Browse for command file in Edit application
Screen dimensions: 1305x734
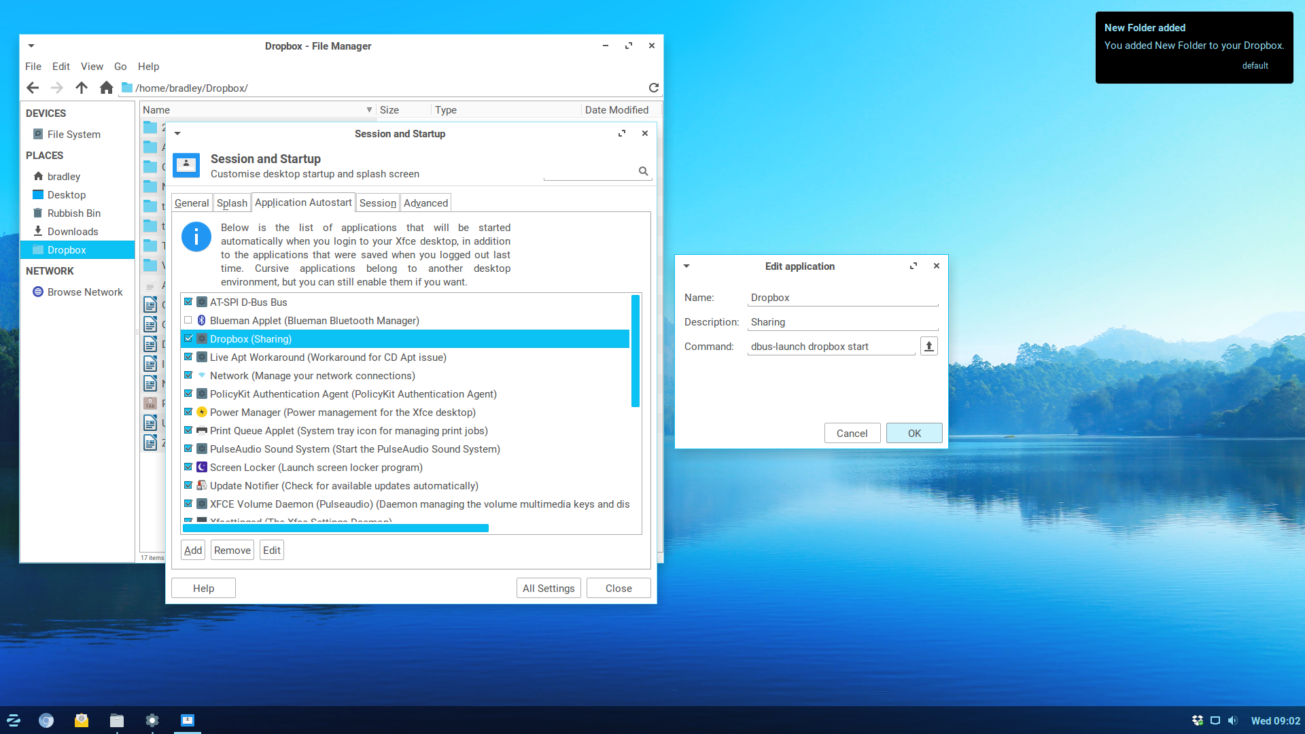[929, 347]
